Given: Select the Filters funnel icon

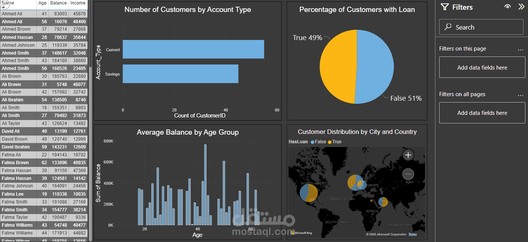Looking at the screenshot, I should pyautogui.click(x=444, y=7).
